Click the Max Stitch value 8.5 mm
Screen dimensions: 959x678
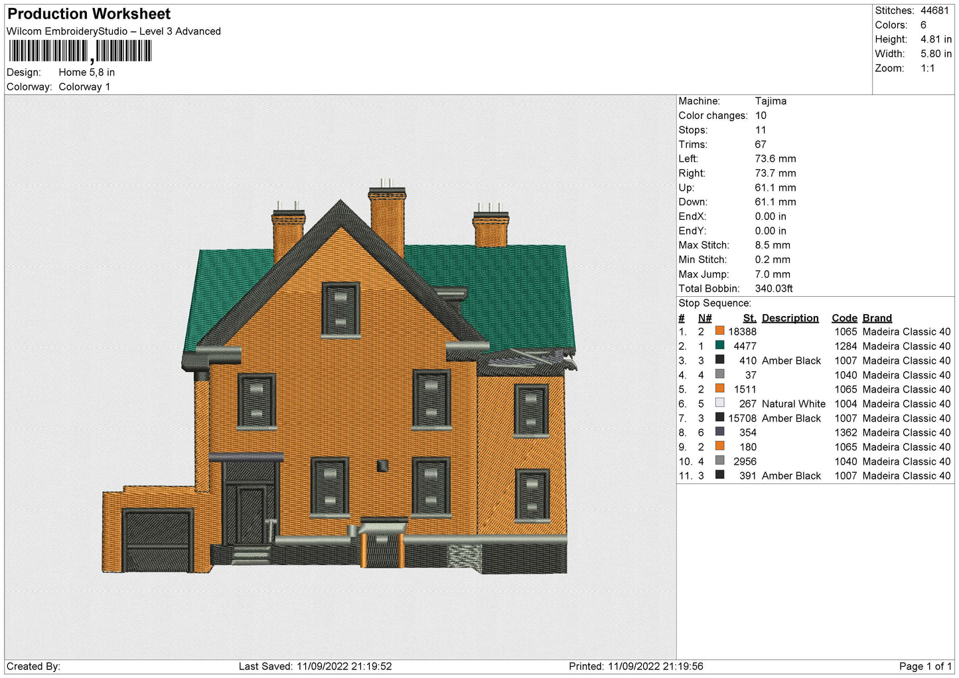pos(773,245)
